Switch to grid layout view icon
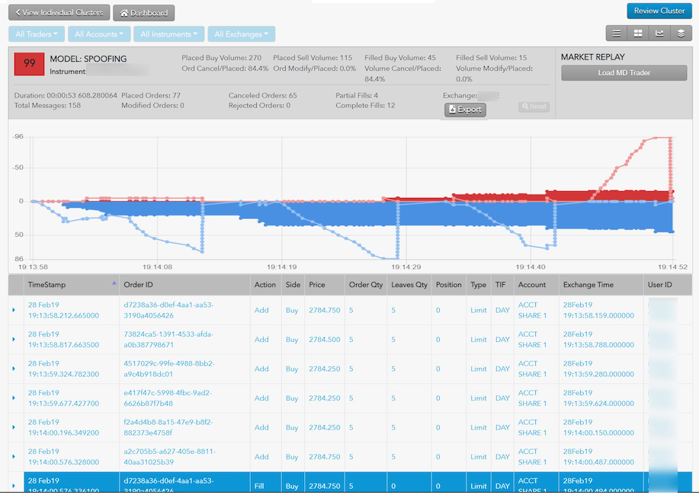 point(638,34)
